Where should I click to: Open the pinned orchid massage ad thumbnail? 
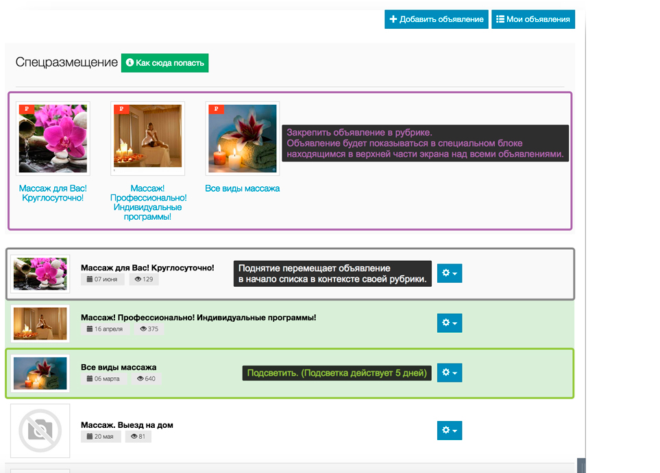(53, 138)
